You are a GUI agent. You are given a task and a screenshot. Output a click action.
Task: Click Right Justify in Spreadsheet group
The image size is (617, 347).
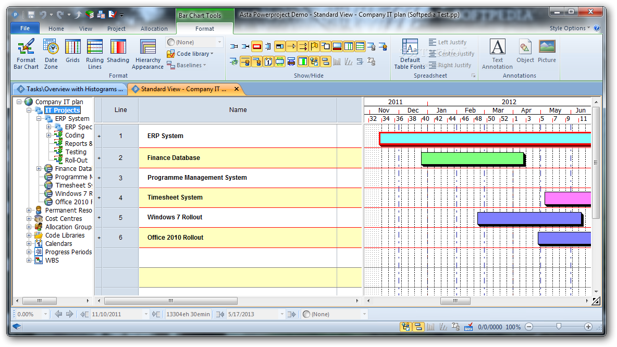click(x=450, y=65)
